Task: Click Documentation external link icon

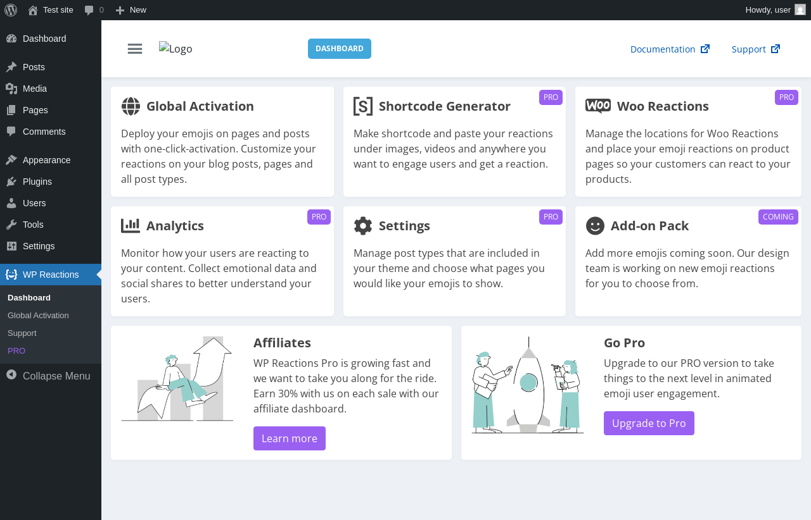Action: pos(705,49)
